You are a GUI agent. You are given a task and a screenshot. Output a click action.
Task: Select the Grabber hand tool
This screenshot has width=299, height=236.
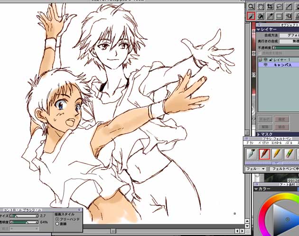click(x=261, y=7)
